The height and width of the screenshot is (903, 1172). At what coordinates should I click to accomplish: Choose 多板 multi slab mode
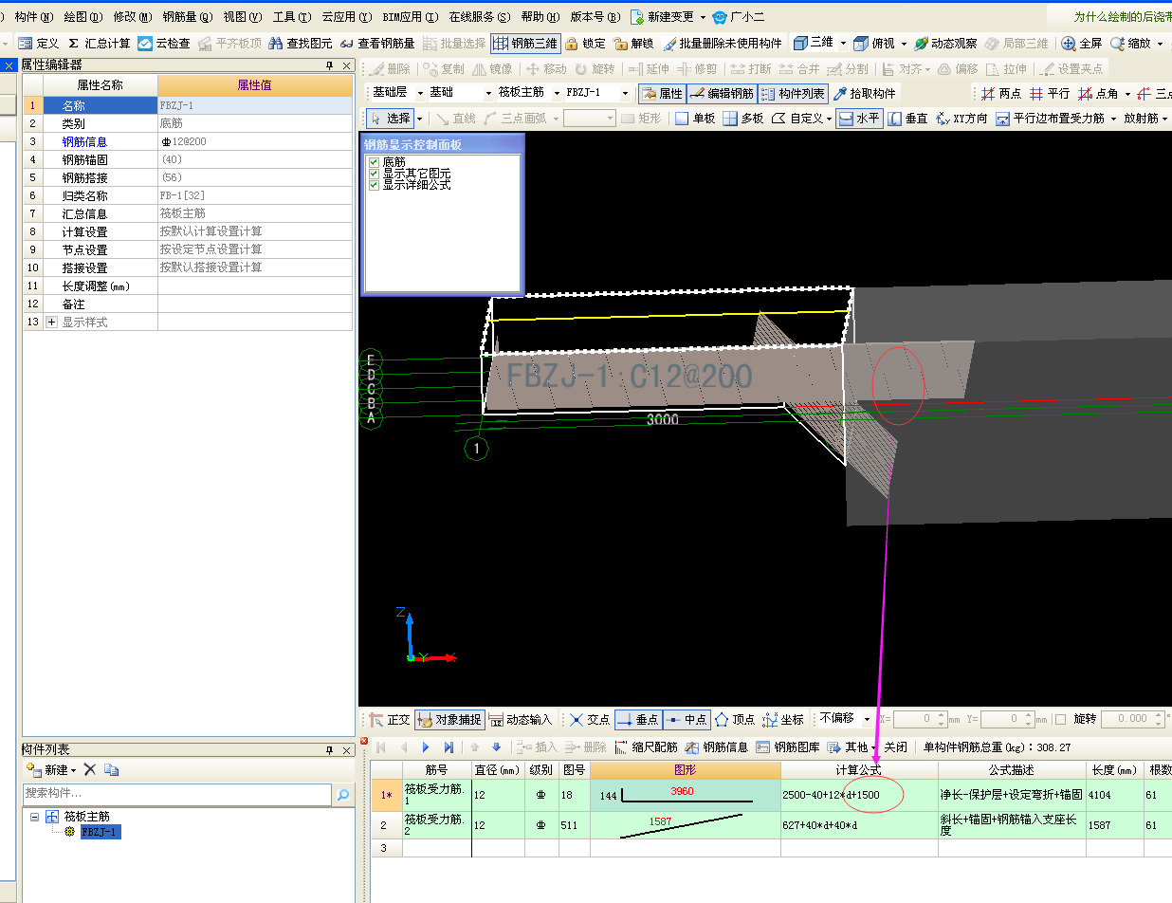tap(742, 119)
